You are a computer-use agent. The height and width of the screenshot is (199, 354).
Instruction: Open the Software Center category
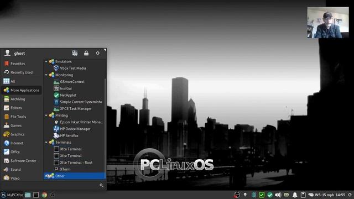22,161
